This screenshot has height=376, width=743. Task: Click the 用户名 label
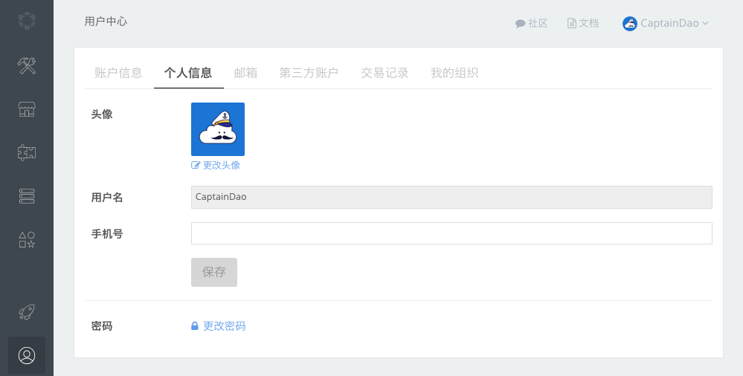107,198
